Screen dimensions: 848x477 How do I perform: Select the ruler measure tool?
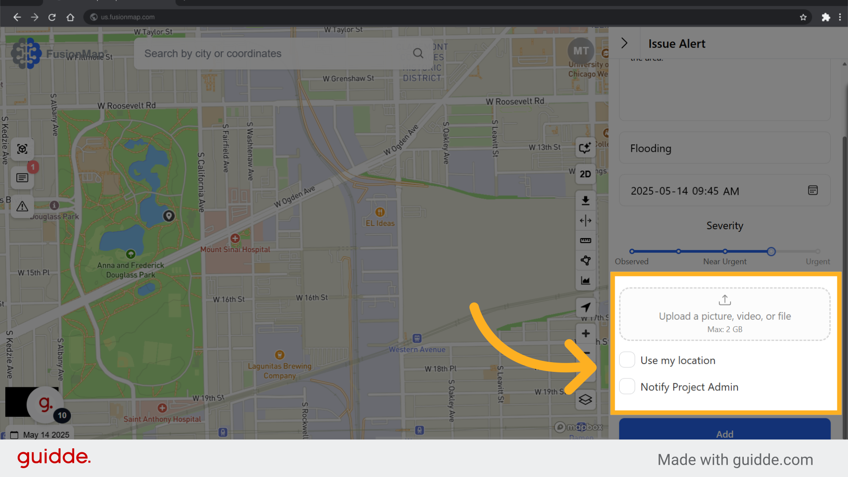click(585, 240)
